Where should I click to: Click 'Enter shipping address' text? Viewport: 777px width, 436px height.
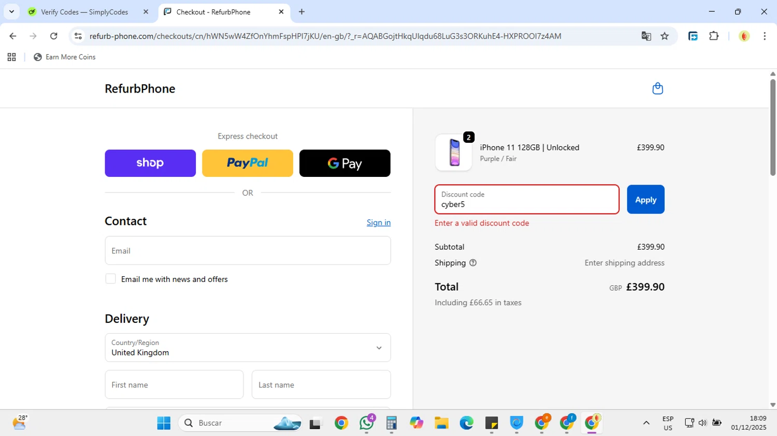click(x=624, y=263)
